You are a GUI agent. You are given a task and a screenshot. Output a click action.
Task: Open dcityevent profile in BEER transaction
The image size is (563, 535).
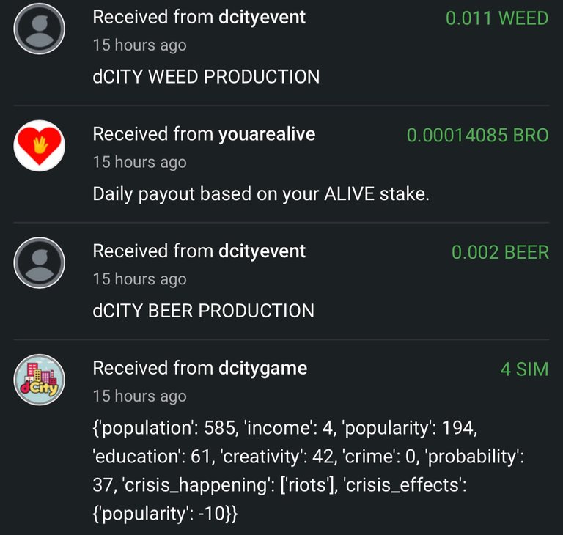[262, 251]
